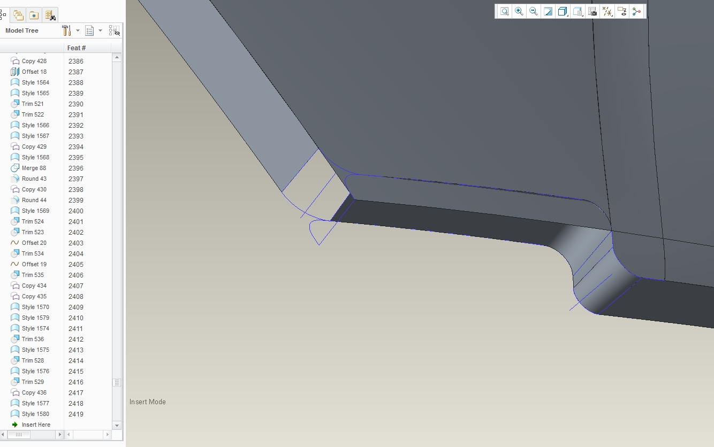Switch to the Folder Browser tab
The image size is (714, 447).
pyautogui.click(x=18, y=15)
